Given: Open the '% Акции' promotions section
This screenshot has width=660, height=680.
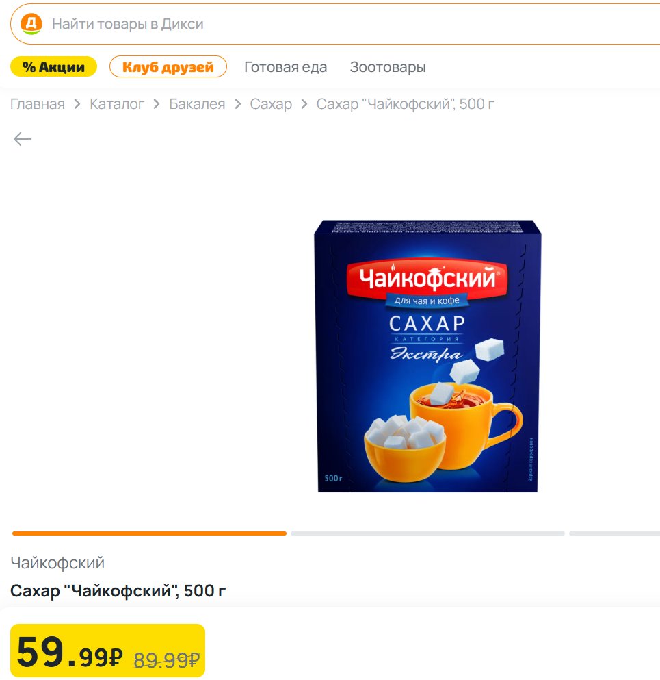Looking at the screenshot, I should click(54, 67).
